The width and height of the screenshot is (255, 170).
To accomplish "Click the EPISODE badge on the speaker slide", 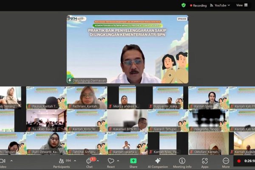I will (x=182, y=19).
